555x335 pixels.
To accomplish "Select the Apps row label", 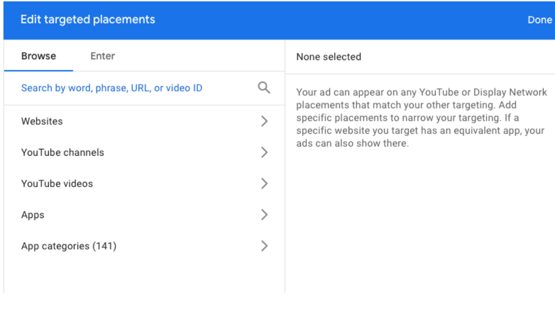I will [x=33, y=215].
